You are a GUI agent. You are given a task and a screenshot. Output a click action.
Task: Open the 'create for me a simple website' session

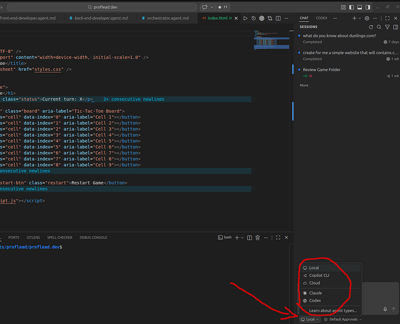pyautogui.click(x=348, y=55)
